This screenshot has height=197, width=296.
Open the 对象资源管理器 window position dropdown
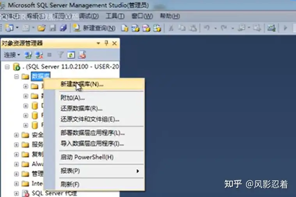(x=98, y=43)
